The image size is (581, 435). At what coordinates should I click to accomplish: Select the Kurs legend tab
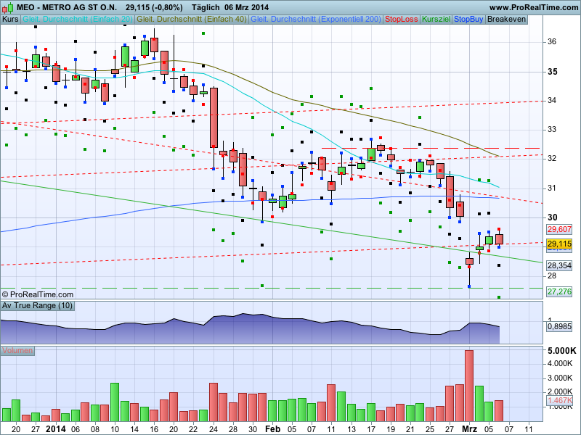pyautogui.click(x=10, y=20)
